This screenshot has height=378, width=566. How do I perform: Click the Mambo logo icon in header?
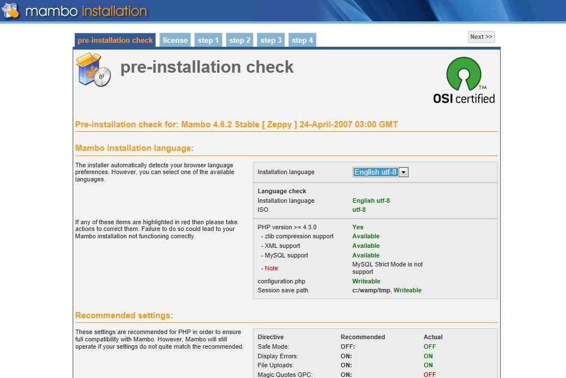(11, 11)
